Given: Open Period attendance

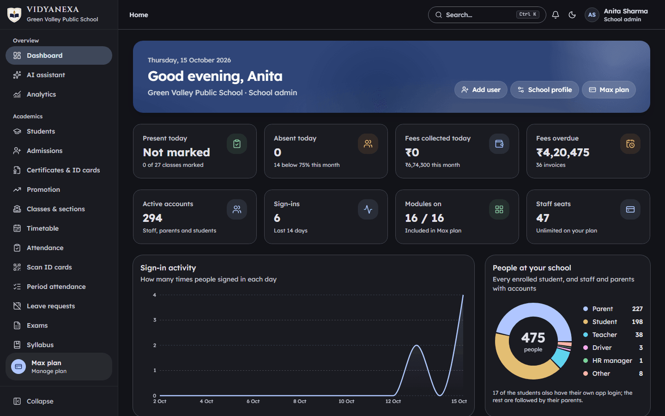Looking at the screenshot, I should coord(59,287).
